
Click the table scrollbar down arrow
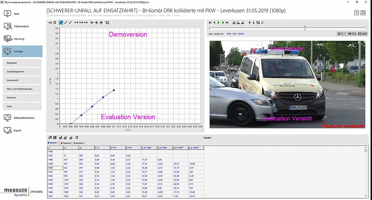click(x=366, y=196)
